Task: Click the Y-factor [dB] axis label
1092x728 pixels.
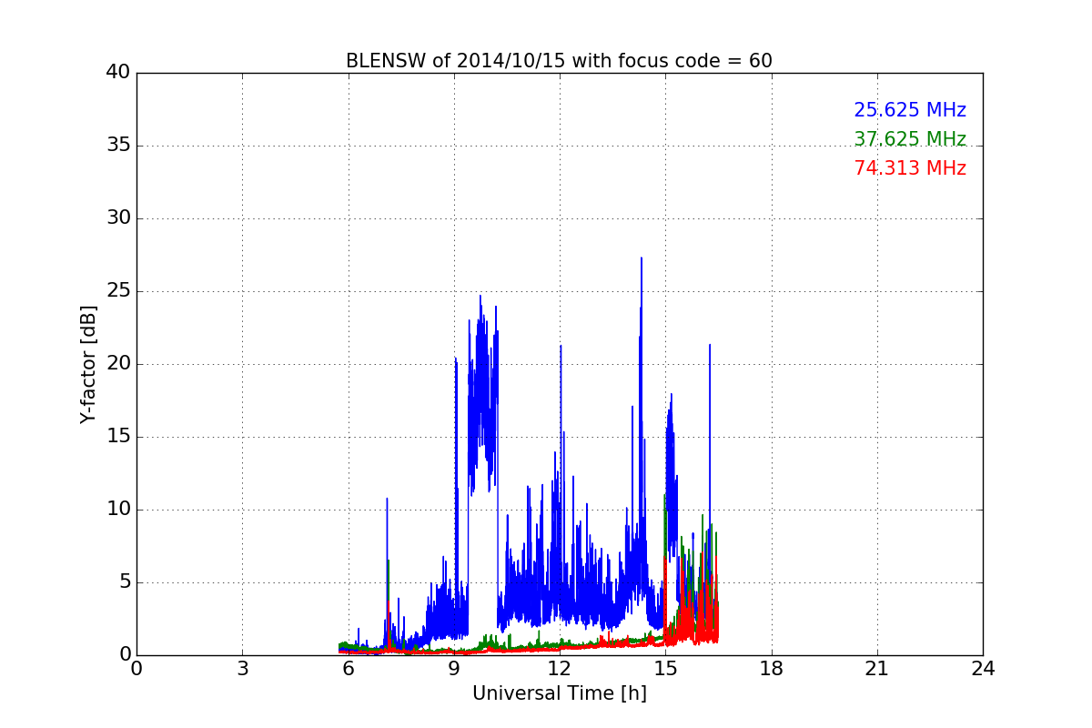Action: tap(88, 364)
